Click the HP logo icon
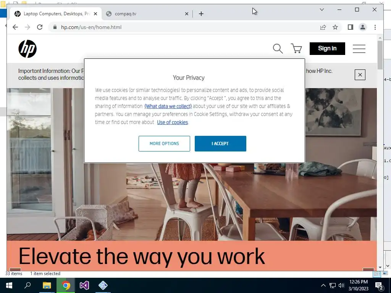The height and width of the screenshot is (293, 391). click(27, 49)
